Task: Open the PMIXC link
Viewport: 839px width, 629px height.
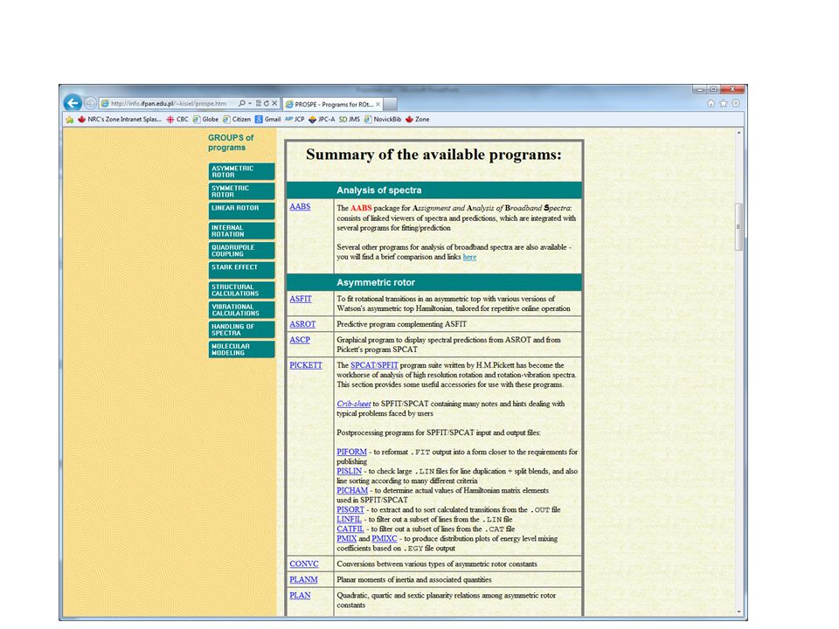Action: [x=385, y=539]
